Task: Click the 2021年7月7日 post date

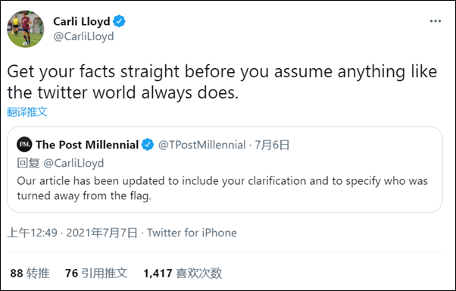Action: coord(102,233)
